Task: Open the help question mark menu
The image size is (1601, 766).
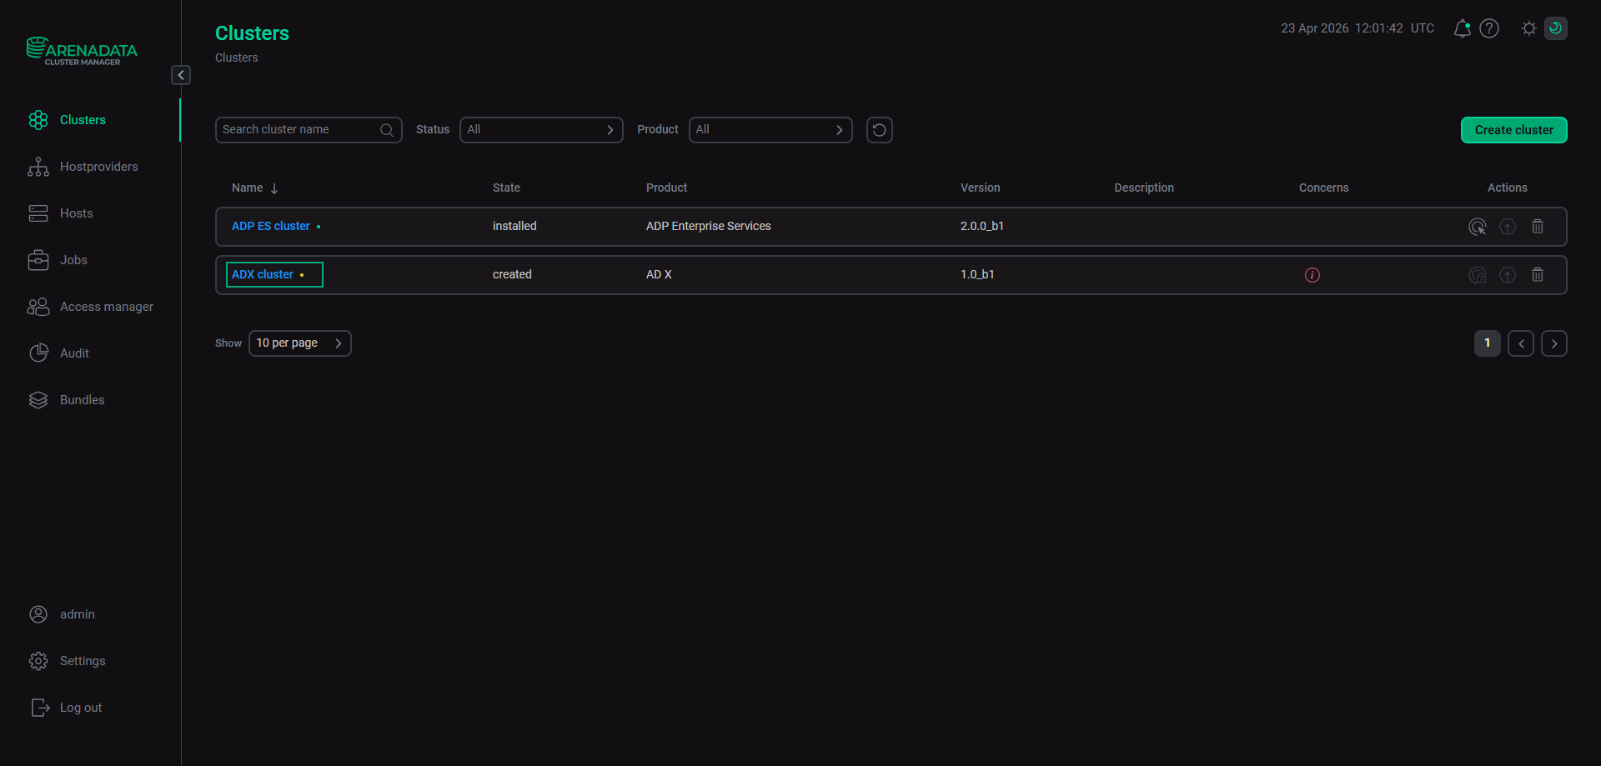Action: pyautogui.click(x=1488, y=28)
